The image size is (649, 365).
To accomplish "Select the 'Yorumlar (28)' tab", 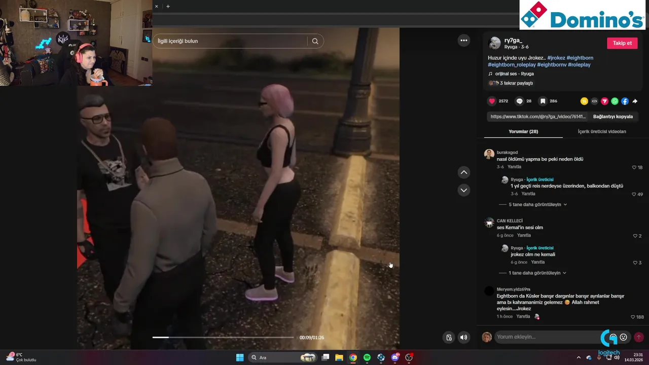I will pos(523,131).
